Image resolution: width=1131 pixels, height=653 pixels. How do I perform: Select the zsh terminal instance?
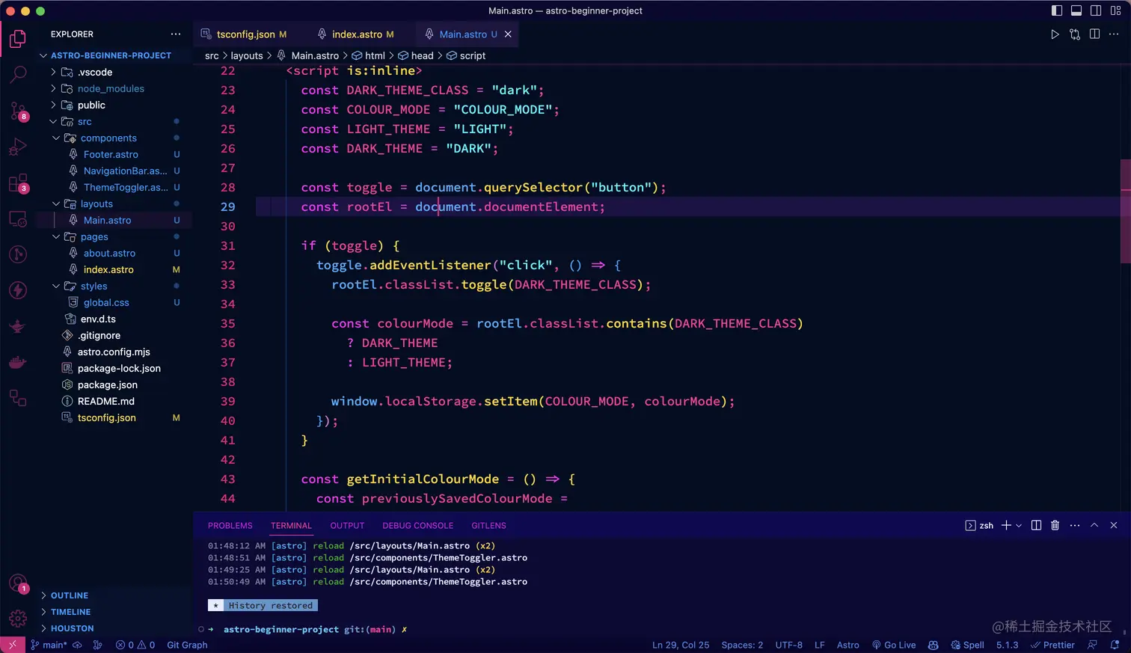pyautogui.click(x=979, y=525)
